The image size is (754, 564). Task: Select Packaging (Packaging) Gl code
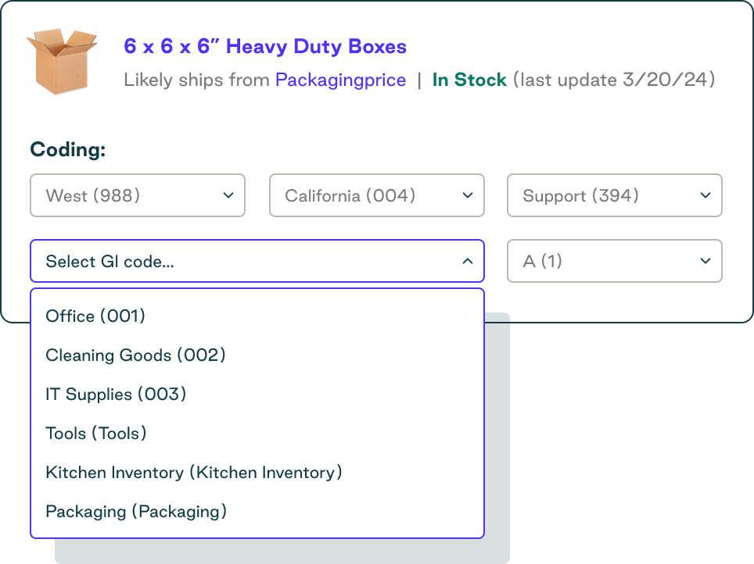(136, 511)
